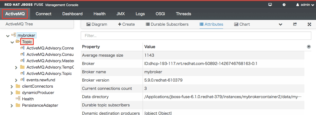Click the folder icon of clientConnectors
The width and height of the screenshot is (316, 115).
[x=18, y=86]
